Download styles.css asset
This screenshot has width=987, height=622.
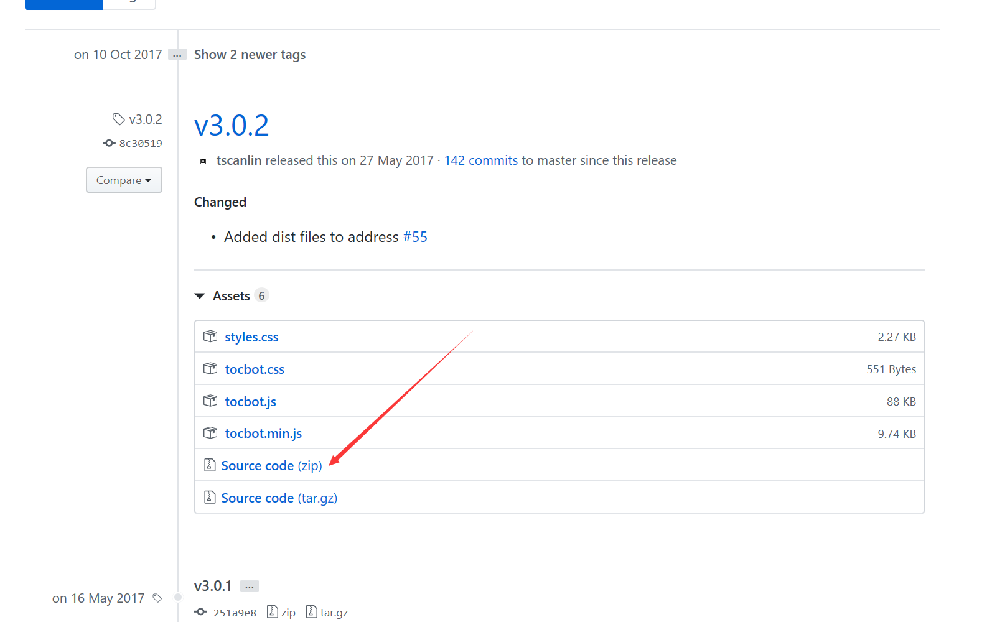click(x=251, y=337)
